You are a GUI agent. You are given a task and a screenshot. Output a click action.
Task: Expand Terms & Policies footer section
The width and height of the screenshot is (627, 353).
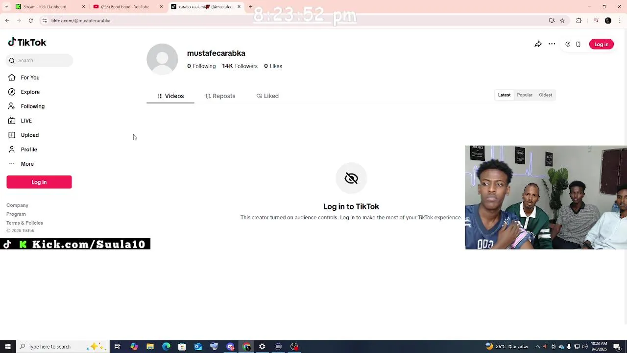[x=24, y=223]
